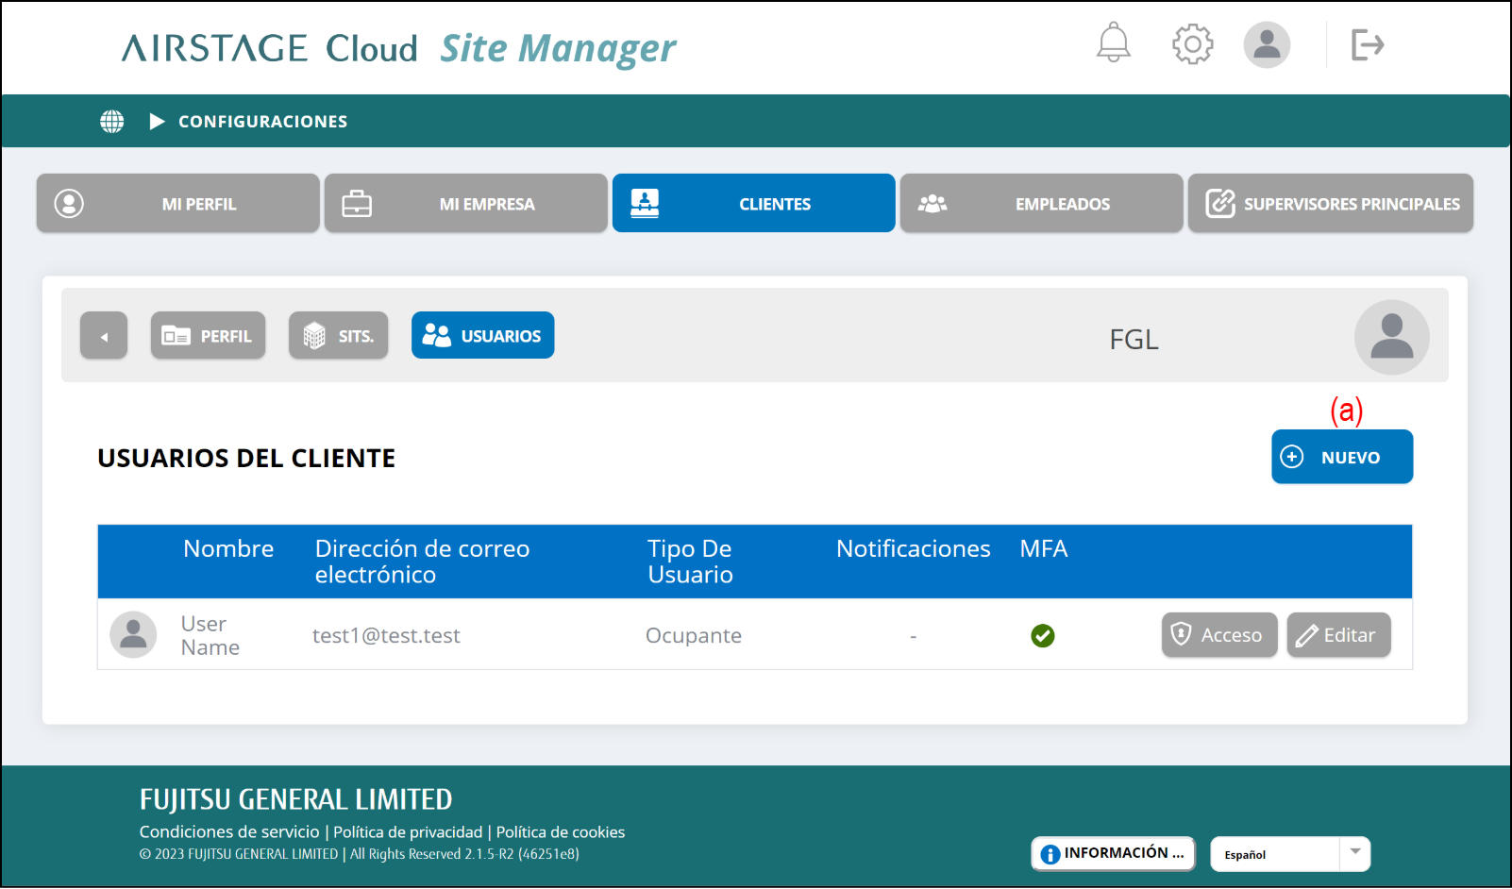Open the Política de privacidad link

tap(408, 832)
